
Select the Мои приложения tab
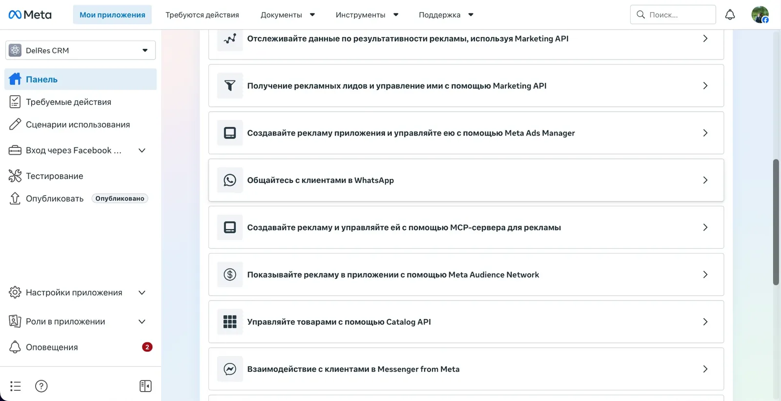tap(112, 15)
